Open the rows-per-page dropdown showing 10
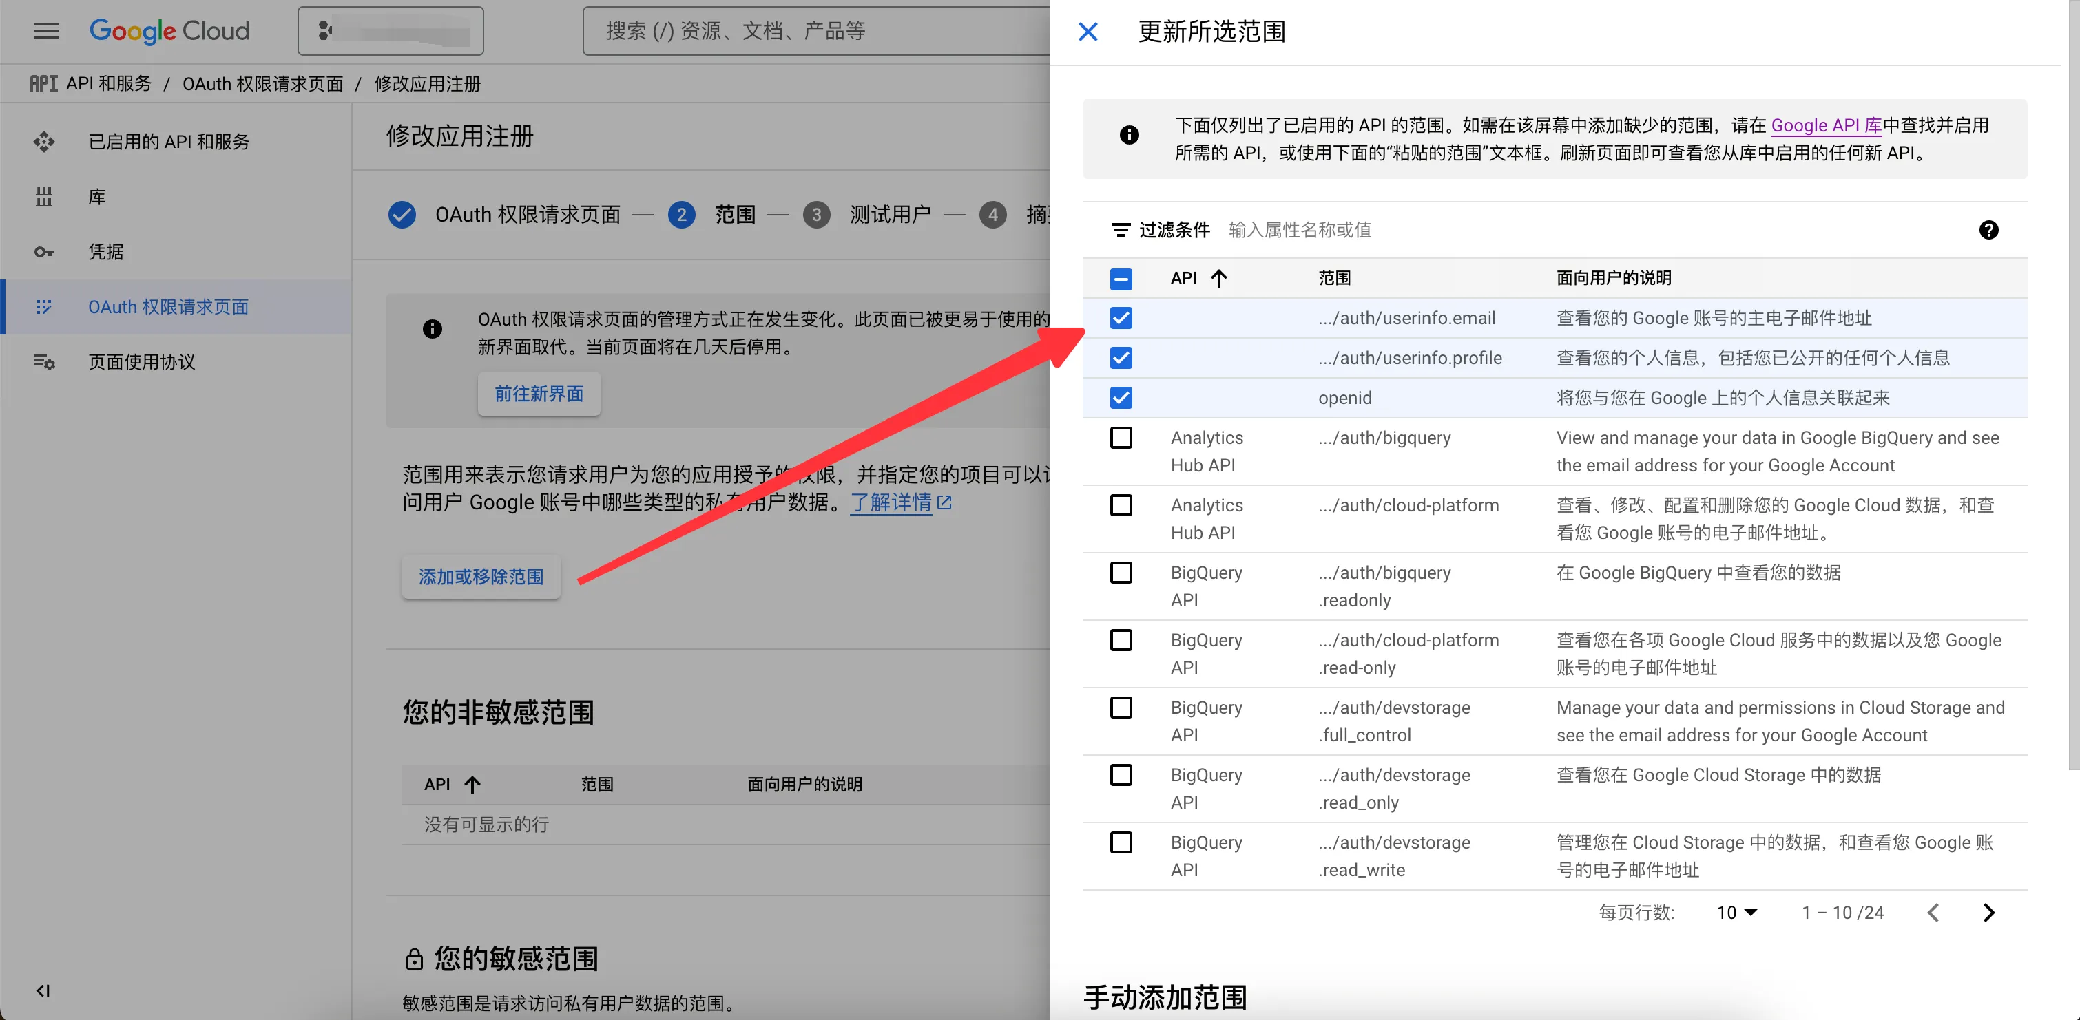 coord(1737,913)
